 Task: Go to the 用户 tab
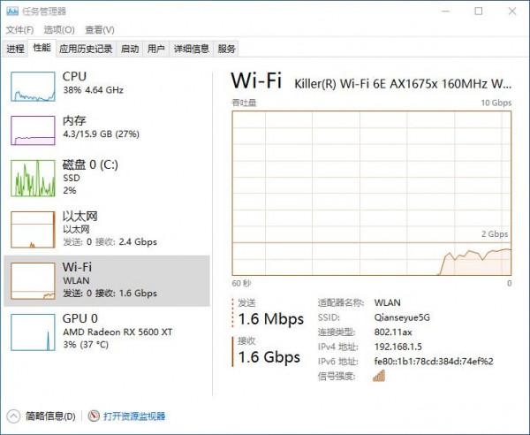pos(155,49)
